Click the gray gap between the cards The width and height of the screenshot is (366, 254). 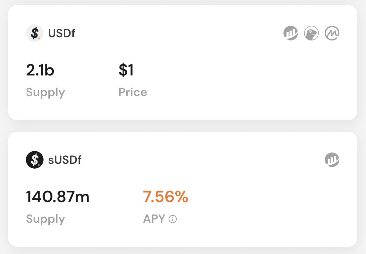coord(183,126)
